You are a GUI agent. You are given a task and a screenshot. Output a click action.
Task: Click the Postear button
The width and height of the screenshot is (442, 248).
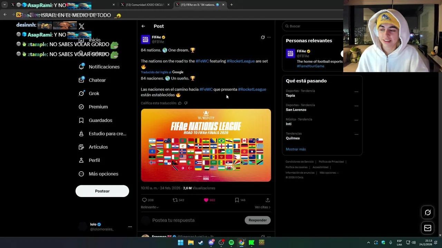102,191
